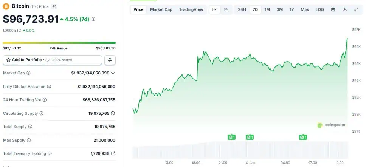The width and height of the screenshot is (366, 167).
Task: Click the Circulating Supply value info icon
Action: tap(113, 113)
